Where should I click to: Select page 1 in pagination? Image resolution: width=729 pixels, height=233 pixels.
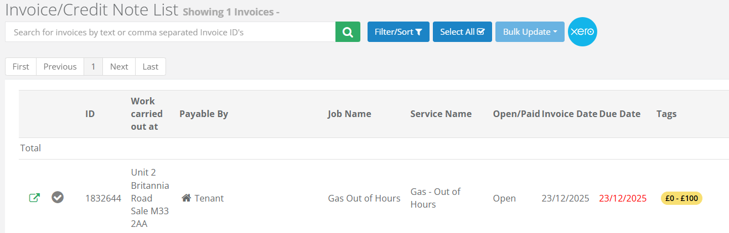click(93, 66)
